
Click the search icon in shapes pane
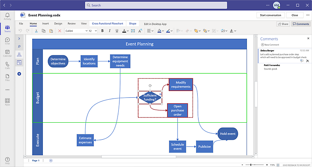[x=19, y=46]
